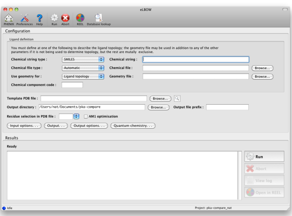Enable AM1 optimisation checkbox
Screen dimensions: 292x216
[86, 116]
